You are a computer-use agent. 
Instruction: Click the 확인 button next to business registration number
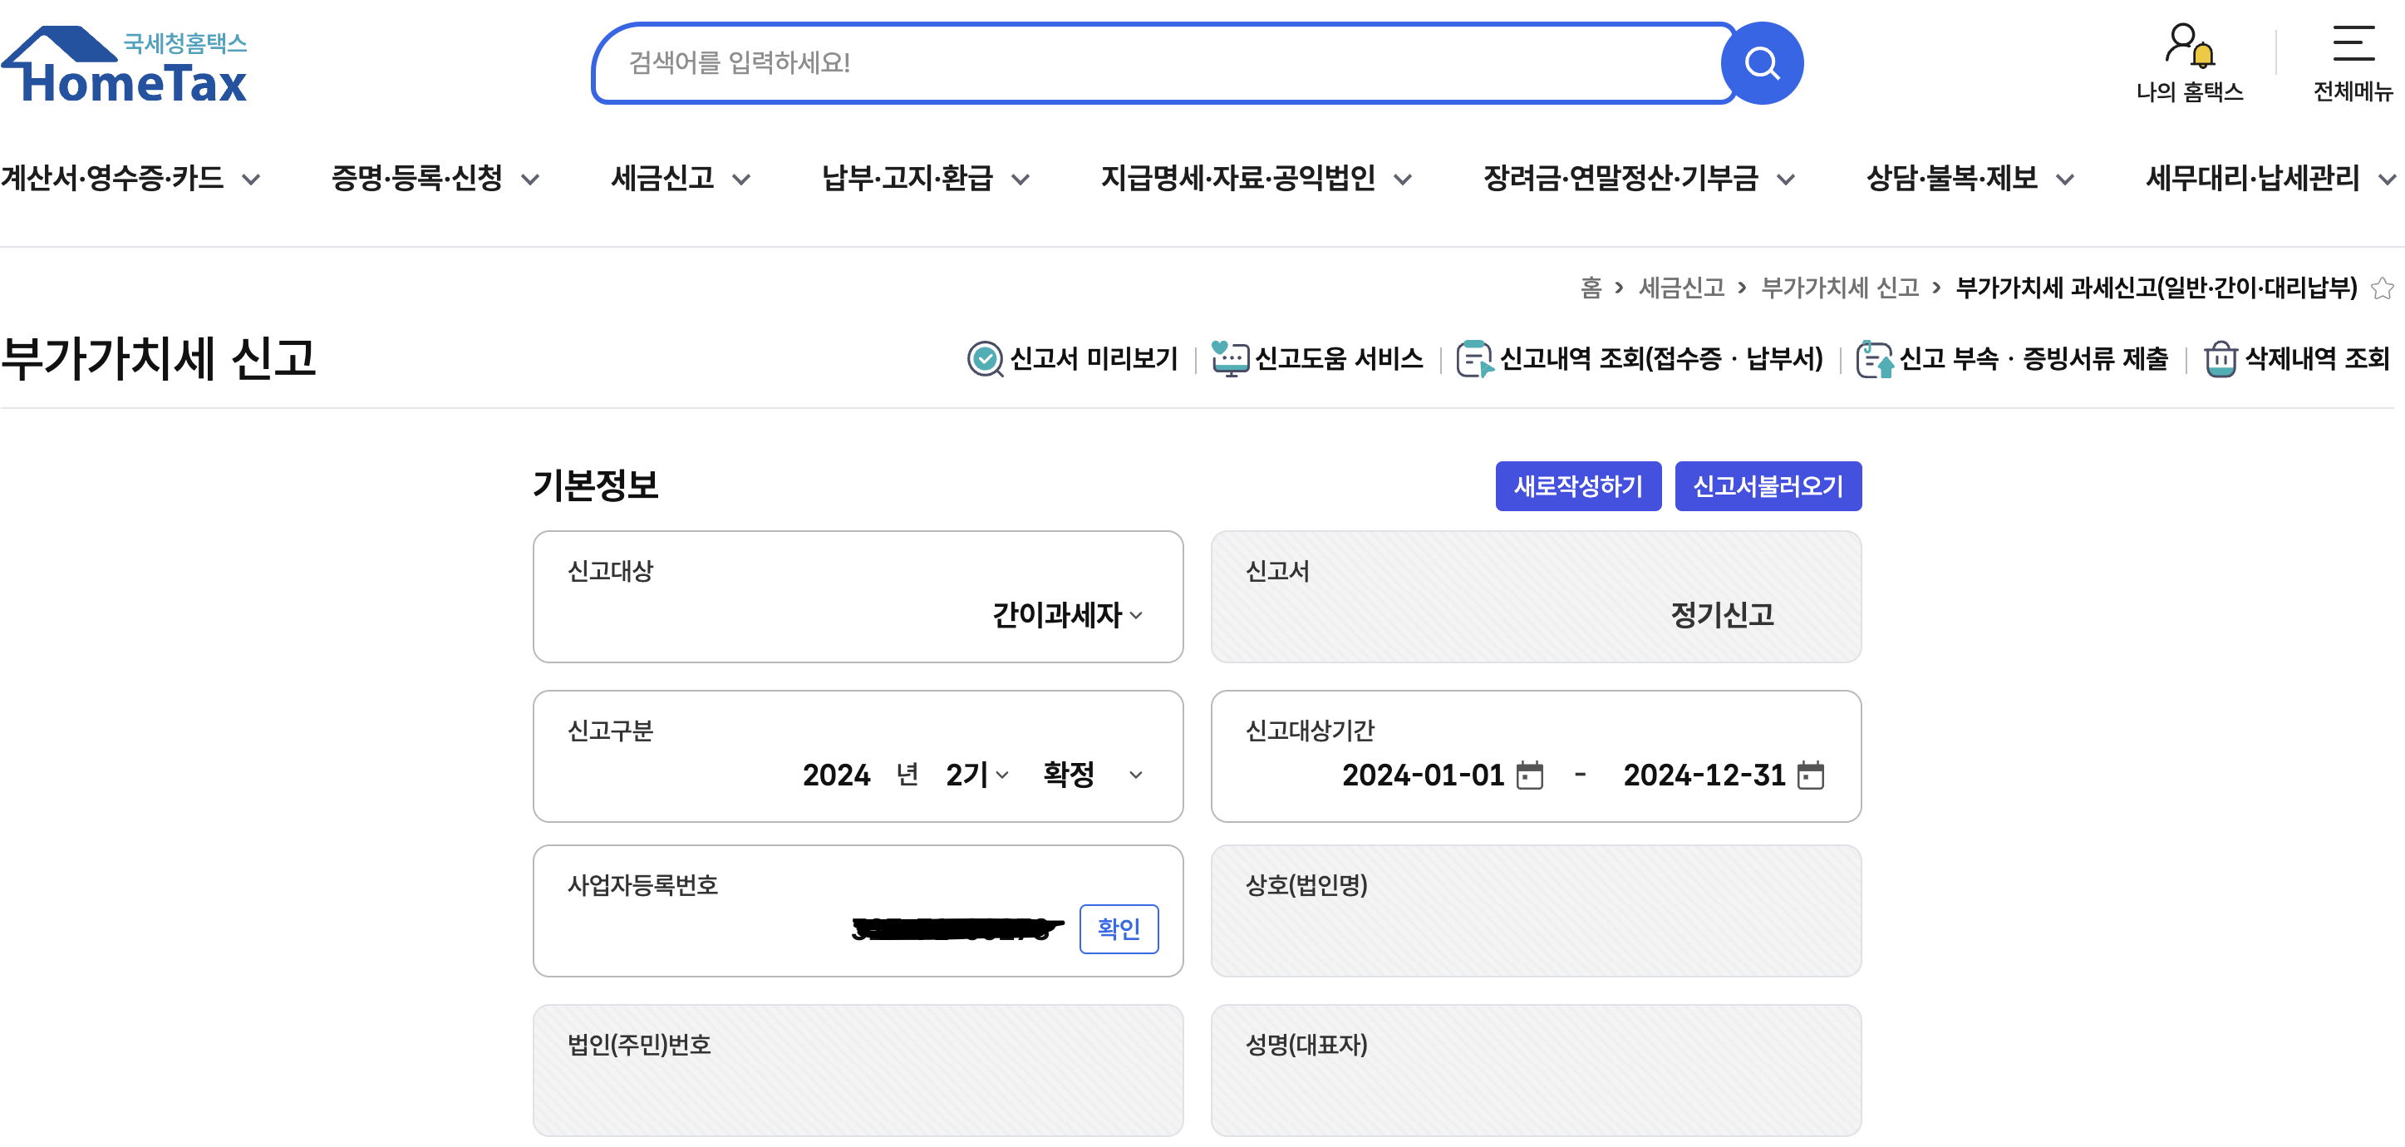point(1119,929)
